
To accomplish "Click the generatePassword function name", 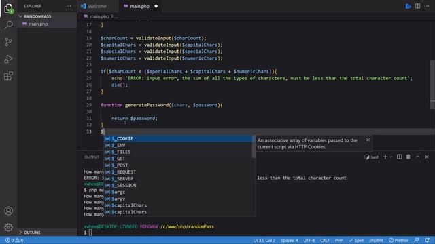I will tap(147, 105).
